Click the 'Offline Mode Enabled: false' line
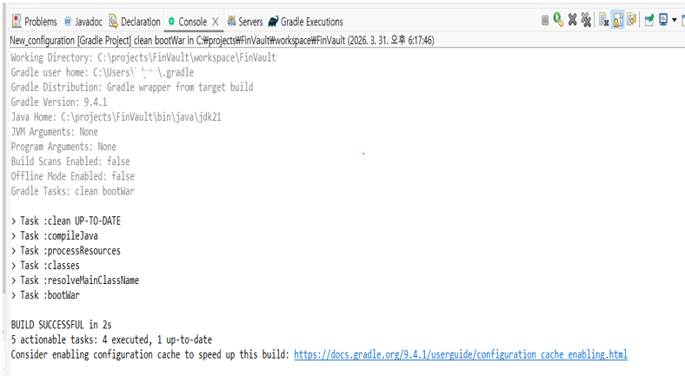Screen dimensions: 685x376 [x=72, y=176]
